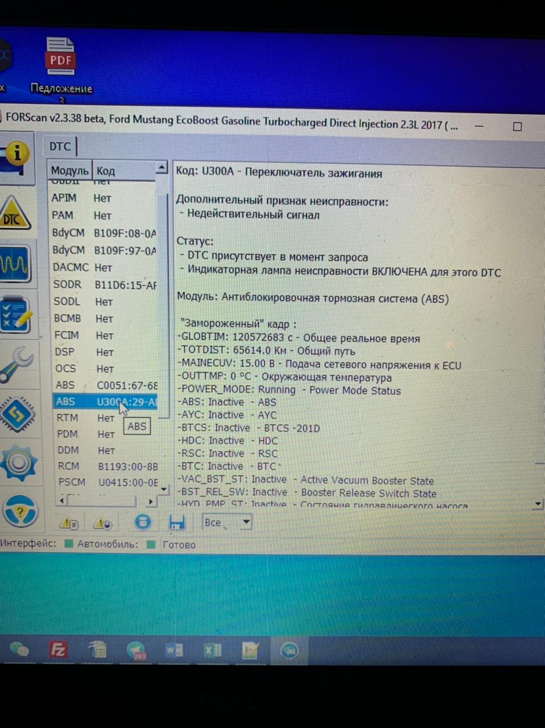Click module list scroll-down arrow
Screen dimensions: 545x728
coord(164,489)
